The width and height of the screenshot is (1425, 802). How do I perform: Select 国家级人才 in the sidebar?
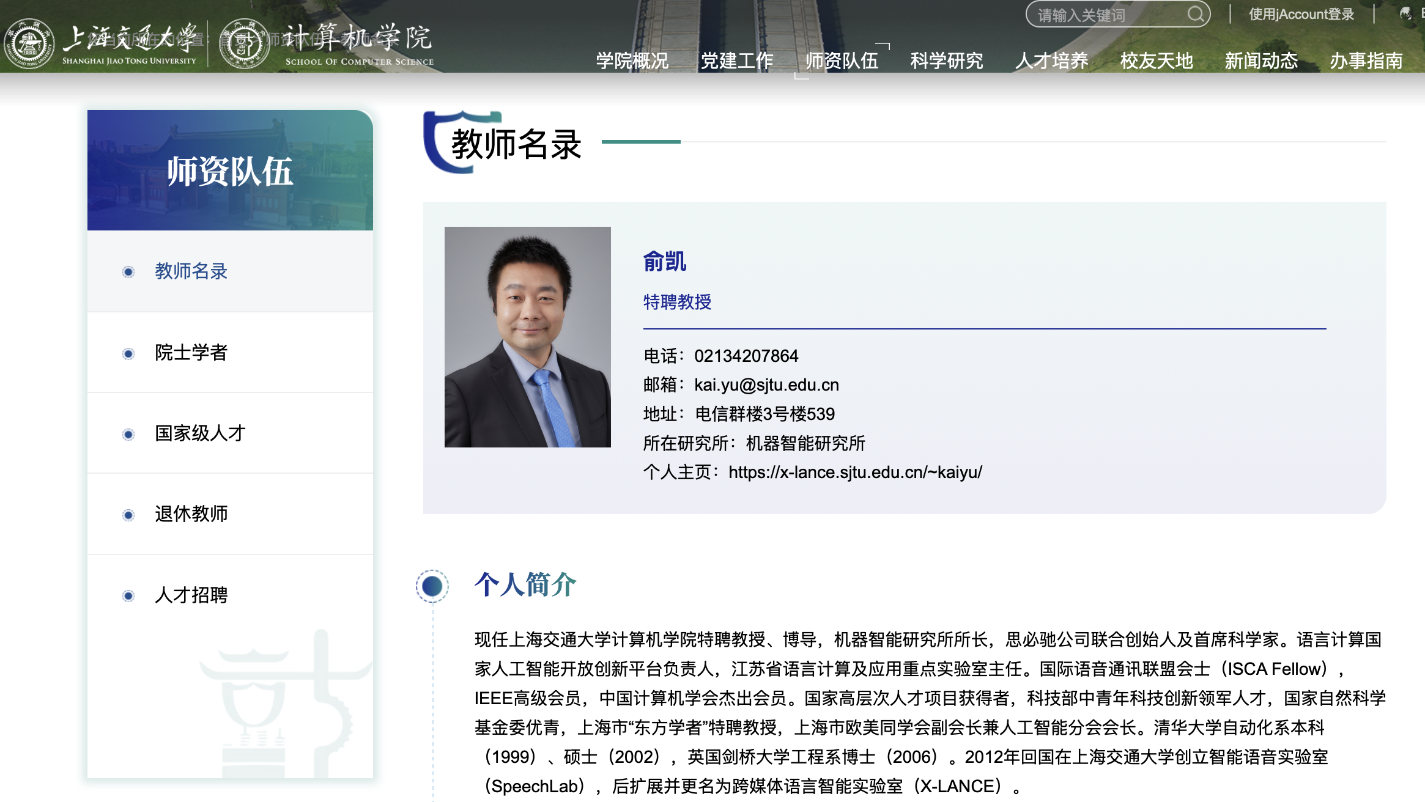(200, 433)
